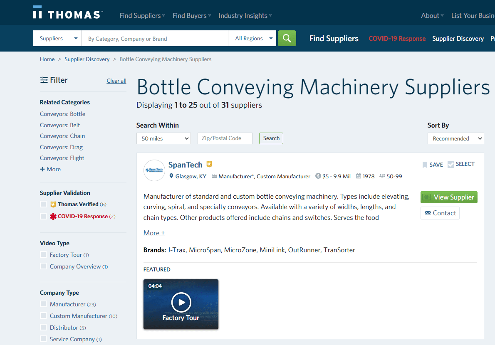Image resolution: width=495 pixels, height=345 pixels.
Task: Click the View Supplier button
Action: [449, 197]
